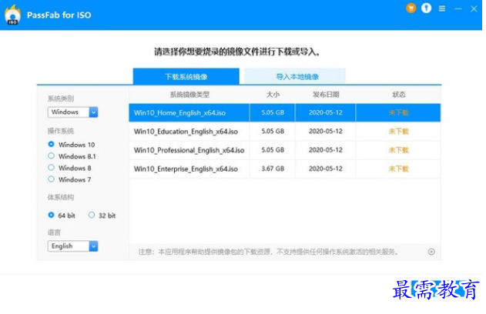Click 未下载 status for Win10_Enterprise row

(x=399, y=169)
